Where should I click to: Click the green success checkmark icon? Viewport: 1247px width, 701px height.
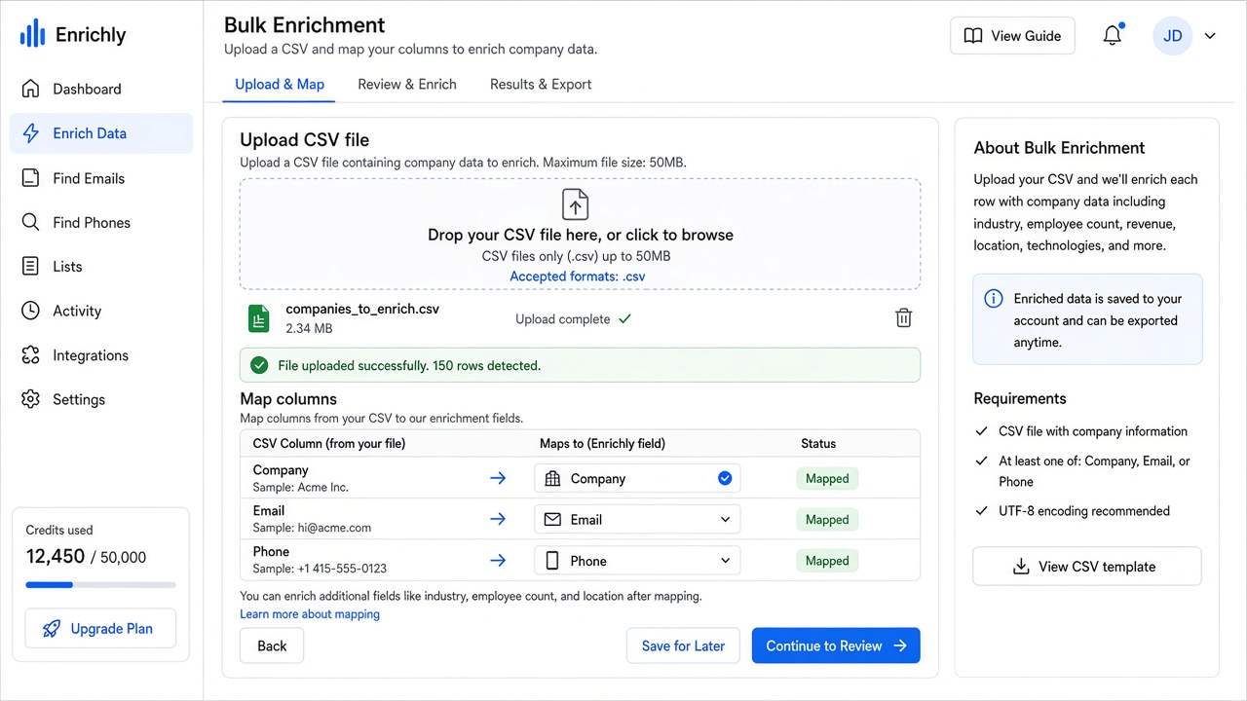click(259, 365)
